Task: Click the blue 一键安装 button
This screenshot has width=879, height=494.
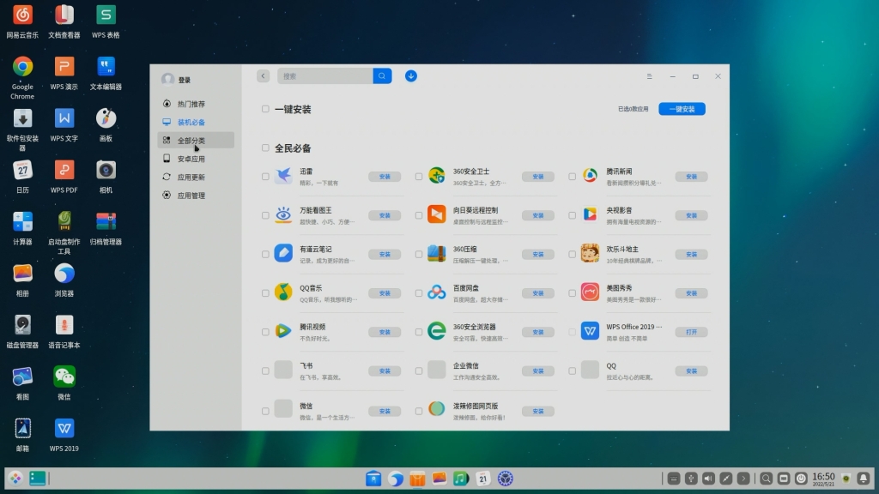Action: tap(682, 109)
